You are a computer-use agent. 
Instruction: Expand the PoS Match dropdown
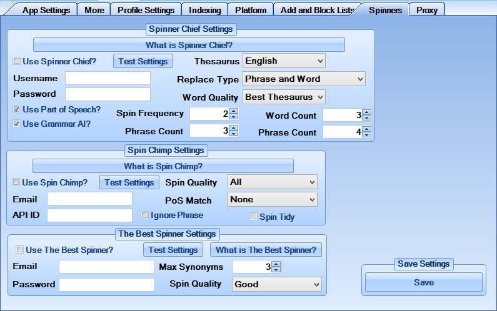[273, 199]
